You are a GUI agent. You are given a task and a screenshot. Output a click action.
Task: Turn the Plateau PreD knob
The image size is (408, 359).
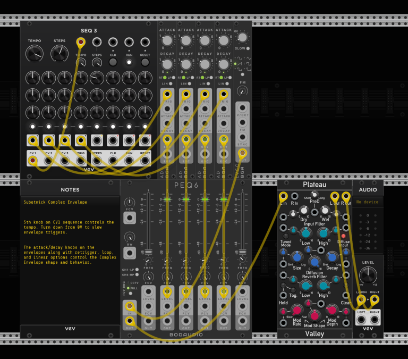(314, 195)
